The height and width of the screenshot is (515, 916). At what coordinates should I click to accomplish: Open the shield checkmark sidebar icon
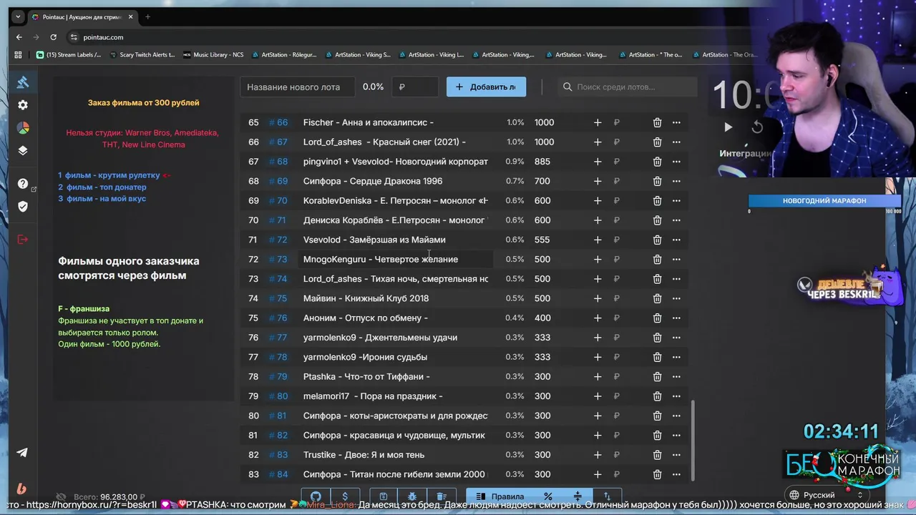tap(23, 207)
